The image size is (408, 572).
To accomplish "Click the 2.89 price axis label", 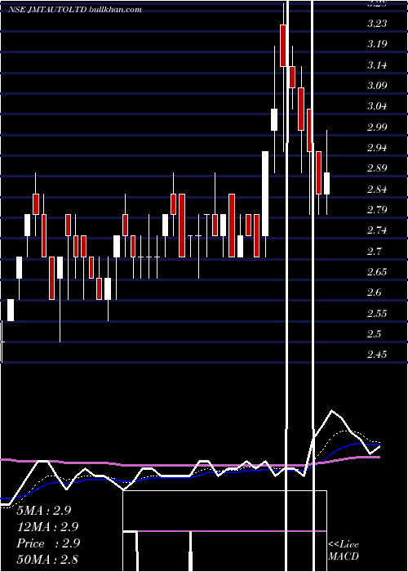I will (377, 168).
